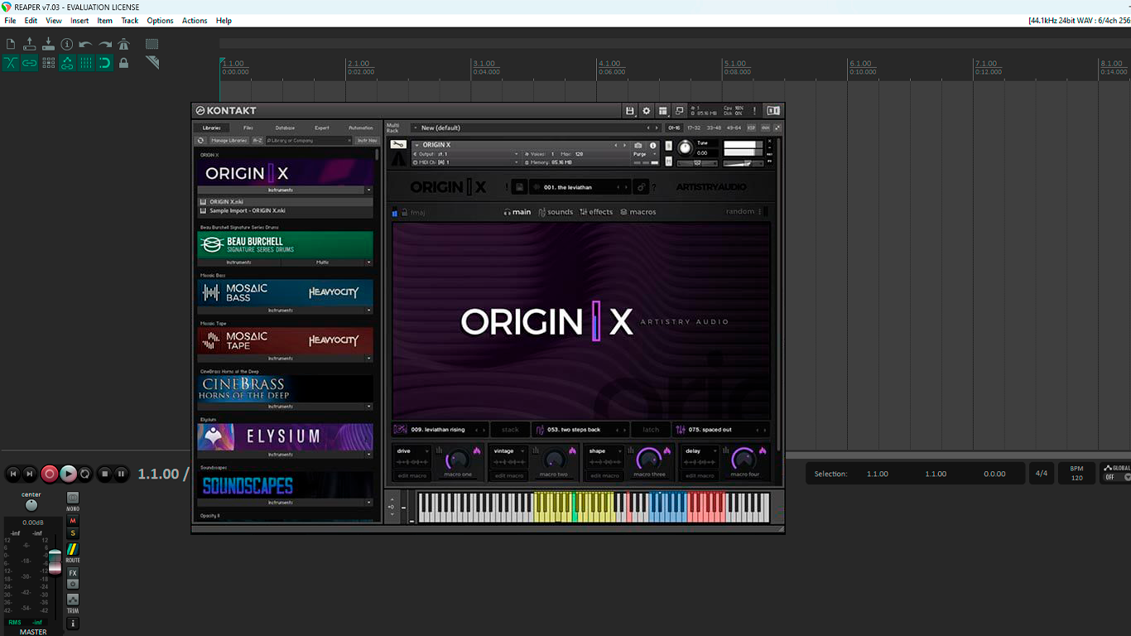Switch to macros page tab

tap(638, 212)
